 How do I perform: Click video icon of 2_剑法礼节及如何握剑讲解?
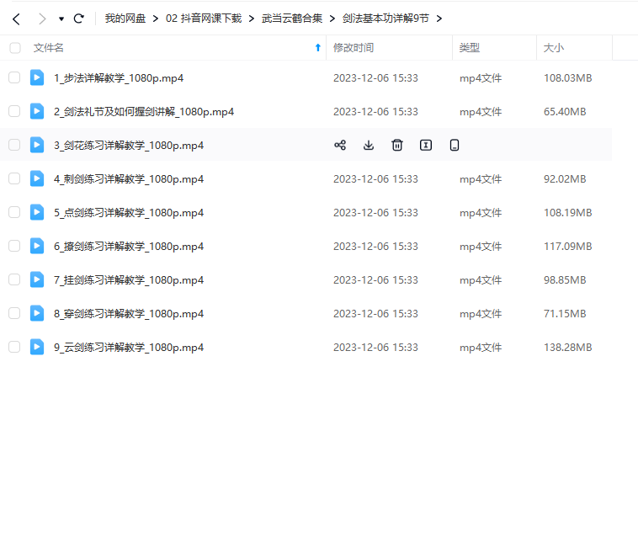pyautogui.click(x=37, y=111)
